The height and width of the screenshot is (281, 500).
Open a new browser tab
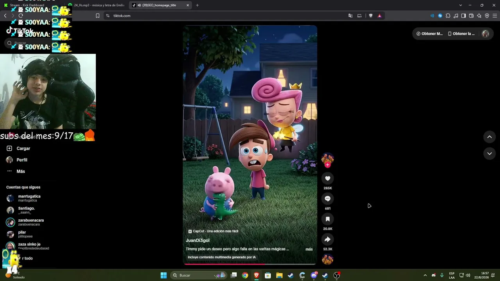[197, 5]
